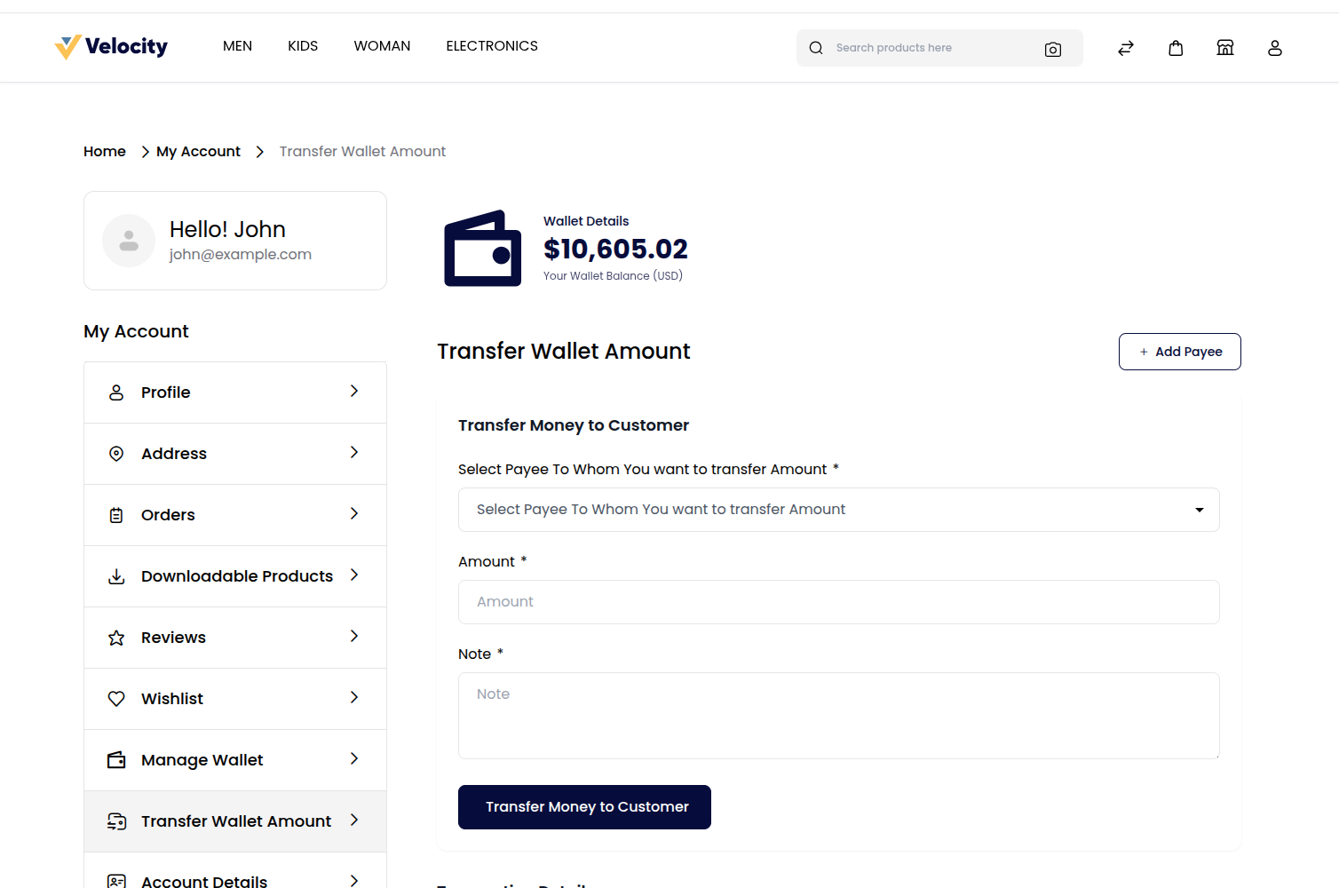
Task: Click the Note text area
Action: [838, 715]
